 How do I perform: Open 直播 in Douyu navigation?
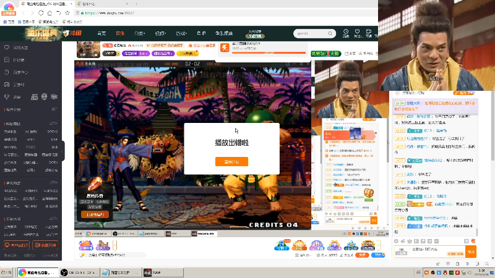point(120,33)
